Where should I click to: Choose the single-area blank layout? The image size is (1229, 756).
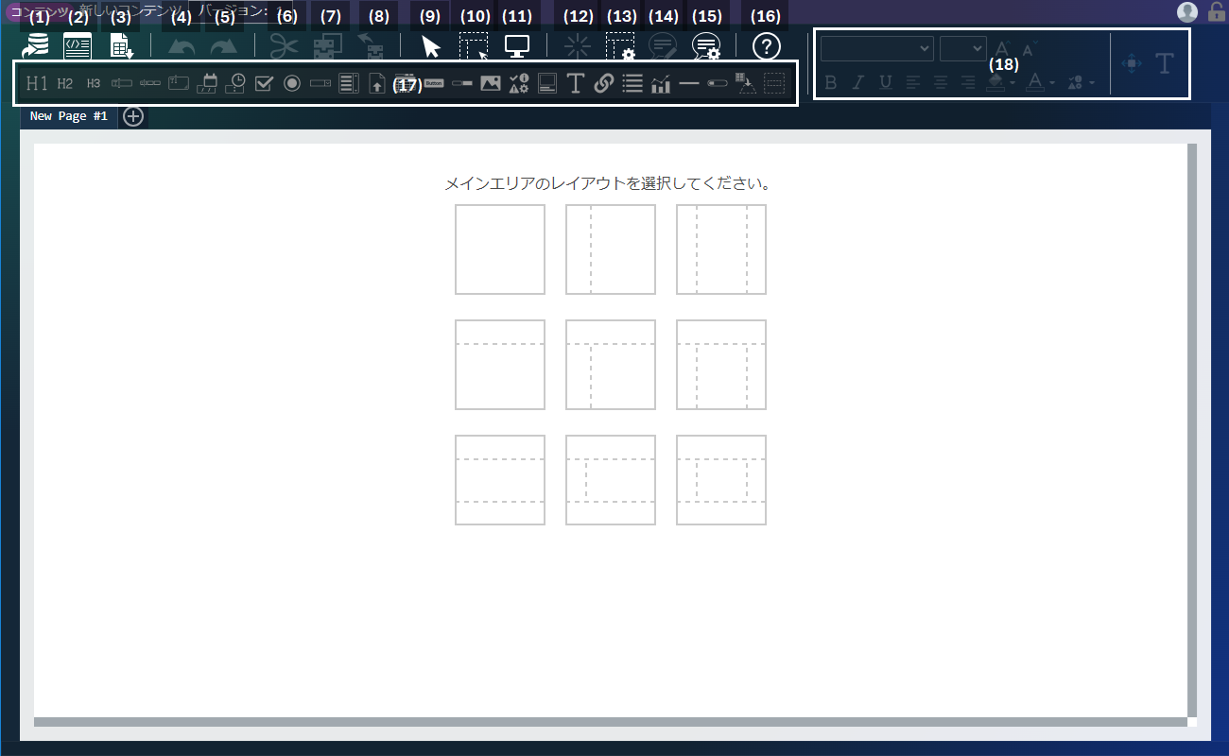pos(500,249)
